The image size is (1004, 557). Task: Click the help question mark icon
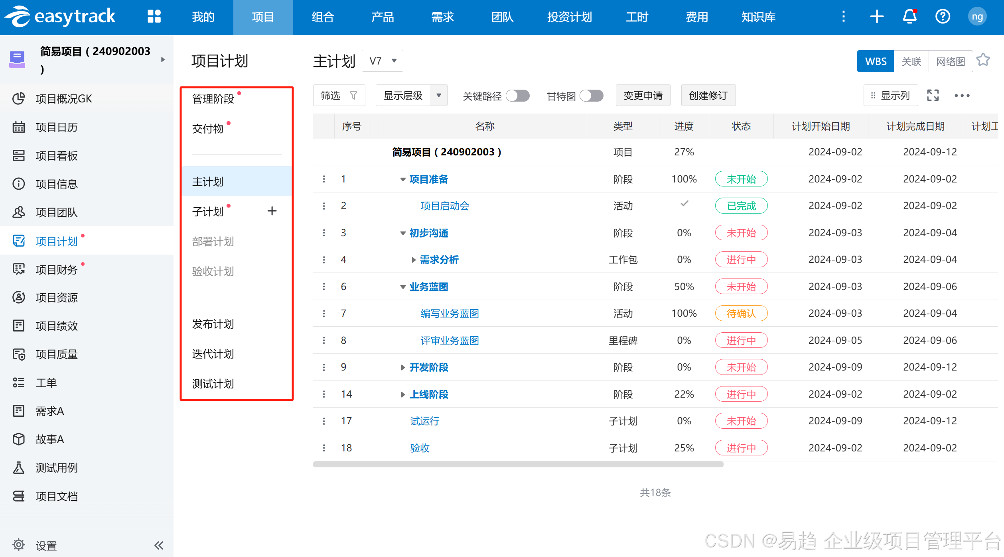(x=943, y=17)
